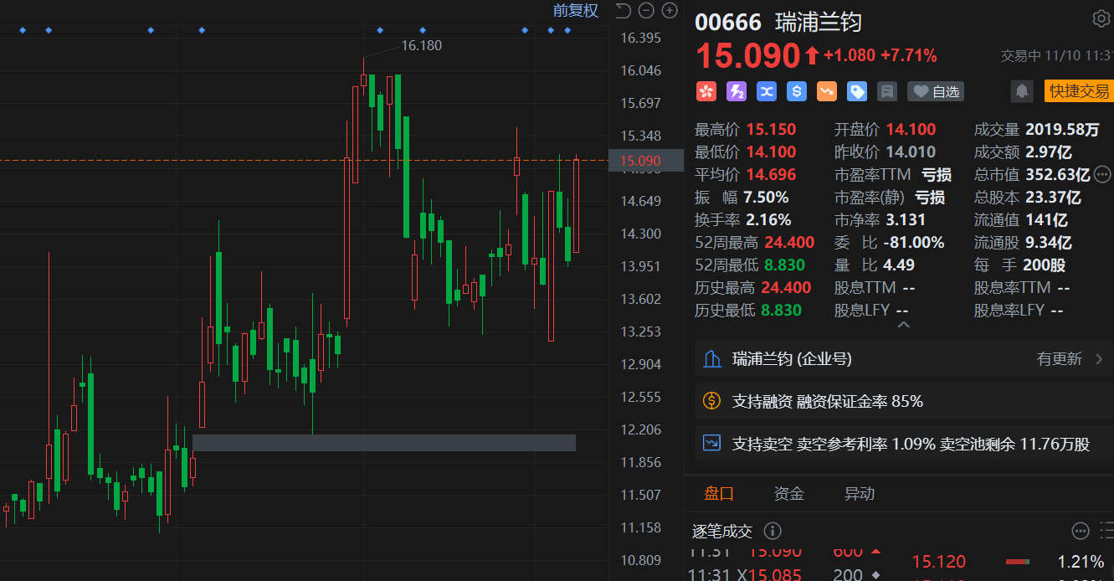Reset chart with undo arrow icon
This screenshot has width=1114, height=581.
tap(622, 11)
